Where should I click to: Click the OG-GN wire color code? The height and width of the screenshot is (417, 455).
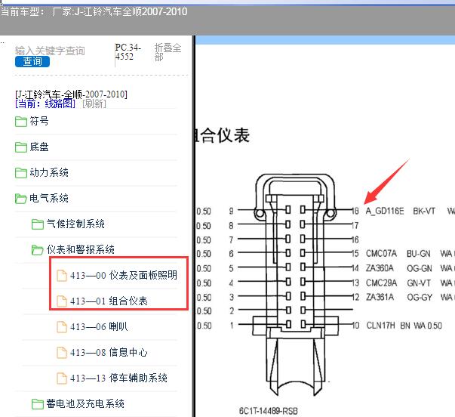click(420, 268)
